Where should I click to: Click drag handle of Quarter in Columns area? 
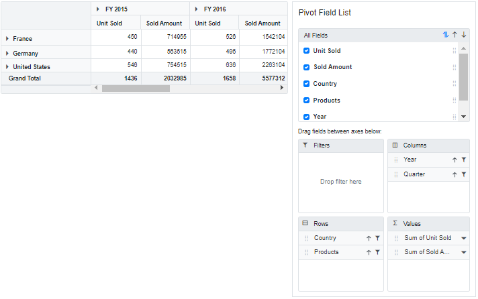click(x=396, y=174)
